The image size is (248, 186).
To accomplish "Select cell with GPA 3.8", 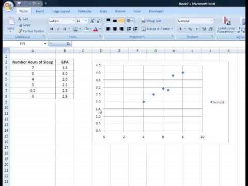I will pyautogui.click(x=65, y=68).
